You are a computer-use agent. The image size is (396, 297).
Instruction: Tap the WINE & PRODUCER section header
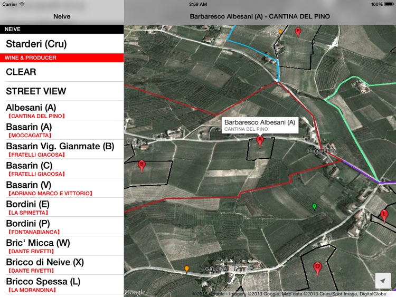[62, 58]
